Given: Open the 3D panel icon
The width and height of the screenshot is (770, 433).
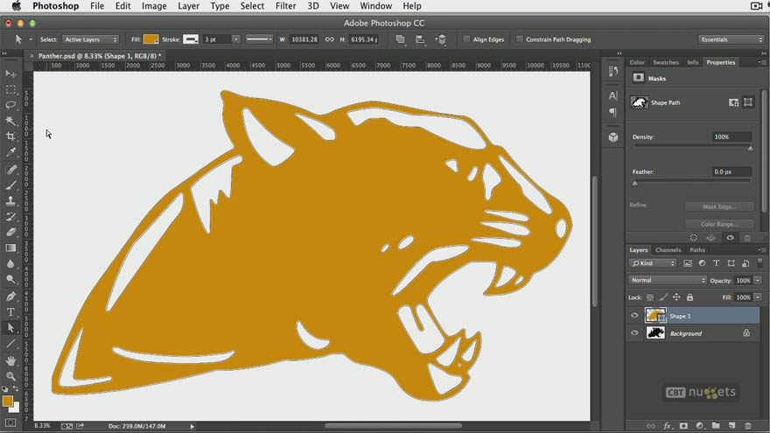Looking at the screenshot, I should click(612, 137).
